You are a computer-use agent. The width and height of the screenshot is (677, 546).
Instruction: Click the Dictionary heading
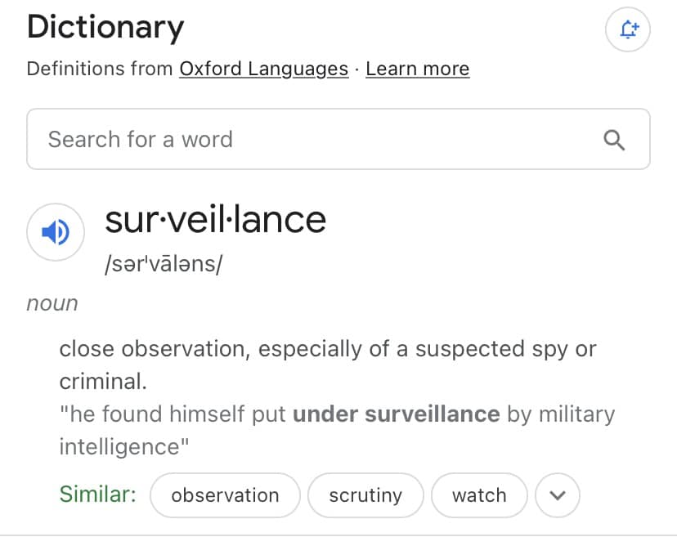click(105, 27)
